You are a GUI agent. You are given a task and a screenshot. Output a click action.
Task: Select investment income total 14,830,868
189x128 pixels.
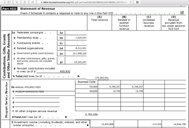(107, 124)
